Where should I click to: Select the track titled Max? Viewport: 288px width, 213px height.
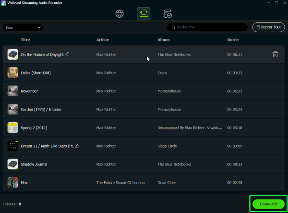(x=24, y=183)
